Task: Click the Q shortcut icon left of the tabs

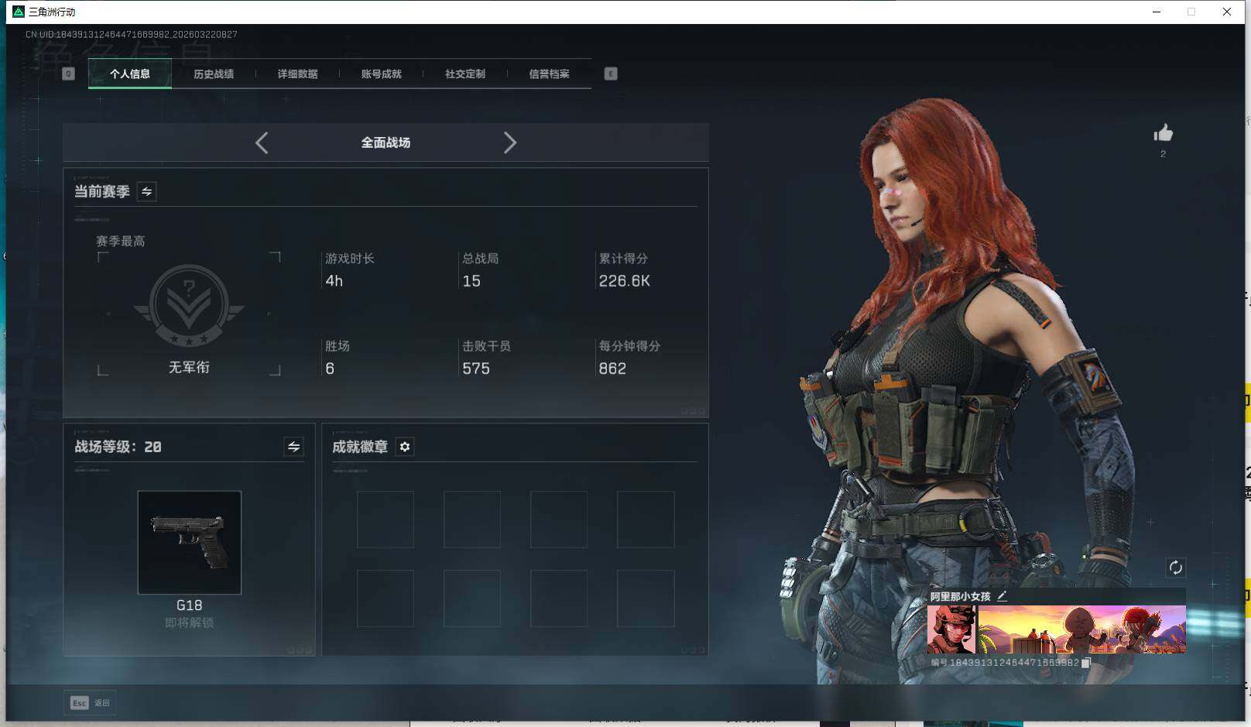Action: click(69, 74)
